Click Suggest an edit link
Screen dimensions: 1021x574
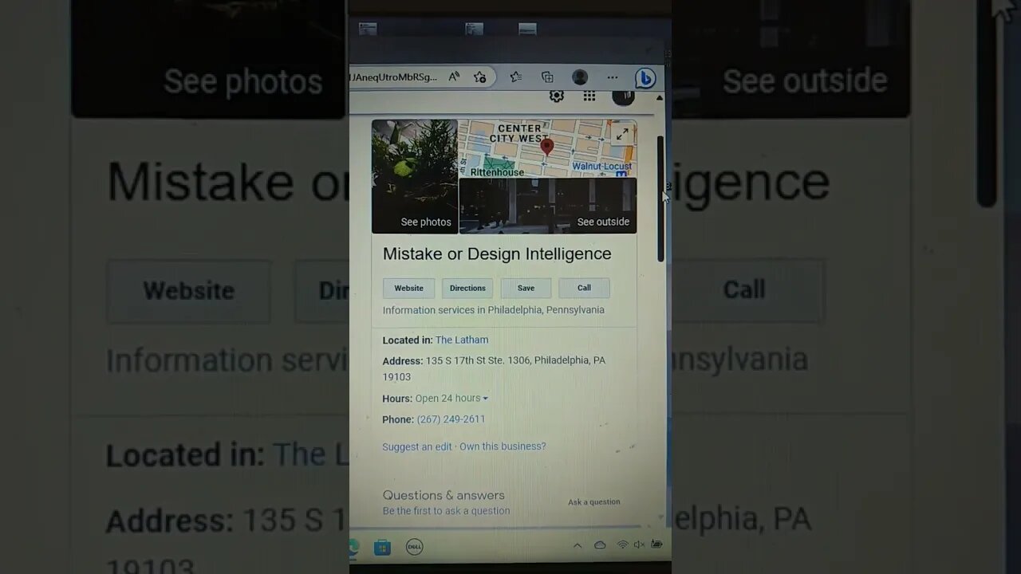[x=417, y=446]
